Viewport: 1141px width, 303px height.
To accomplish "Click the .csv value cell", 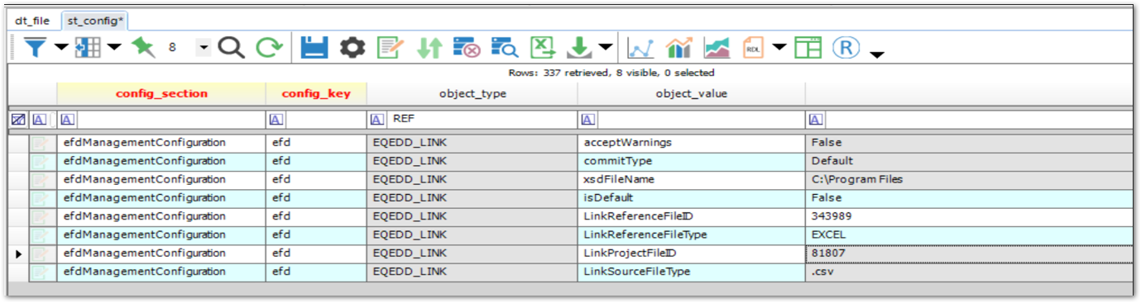I will [x=969, y=272].
